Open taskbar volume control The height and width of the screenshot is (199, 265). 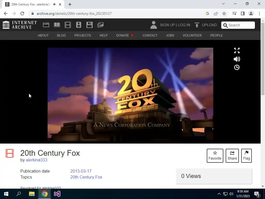[231, 194]
